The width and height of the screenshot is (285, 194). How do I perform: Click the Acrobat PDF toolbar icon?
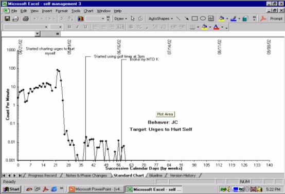pyautogui.click(x=263, y=18)
